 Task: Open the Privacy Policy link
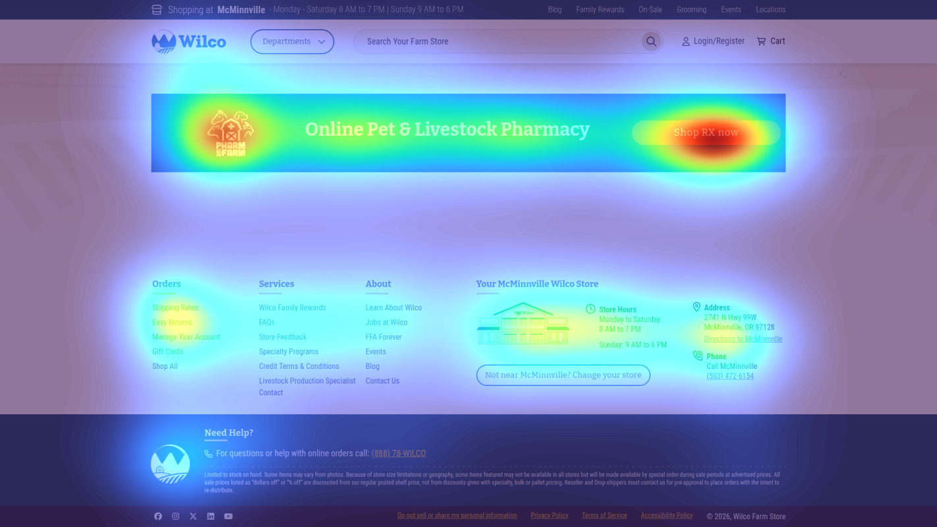(x=549, y=515)
